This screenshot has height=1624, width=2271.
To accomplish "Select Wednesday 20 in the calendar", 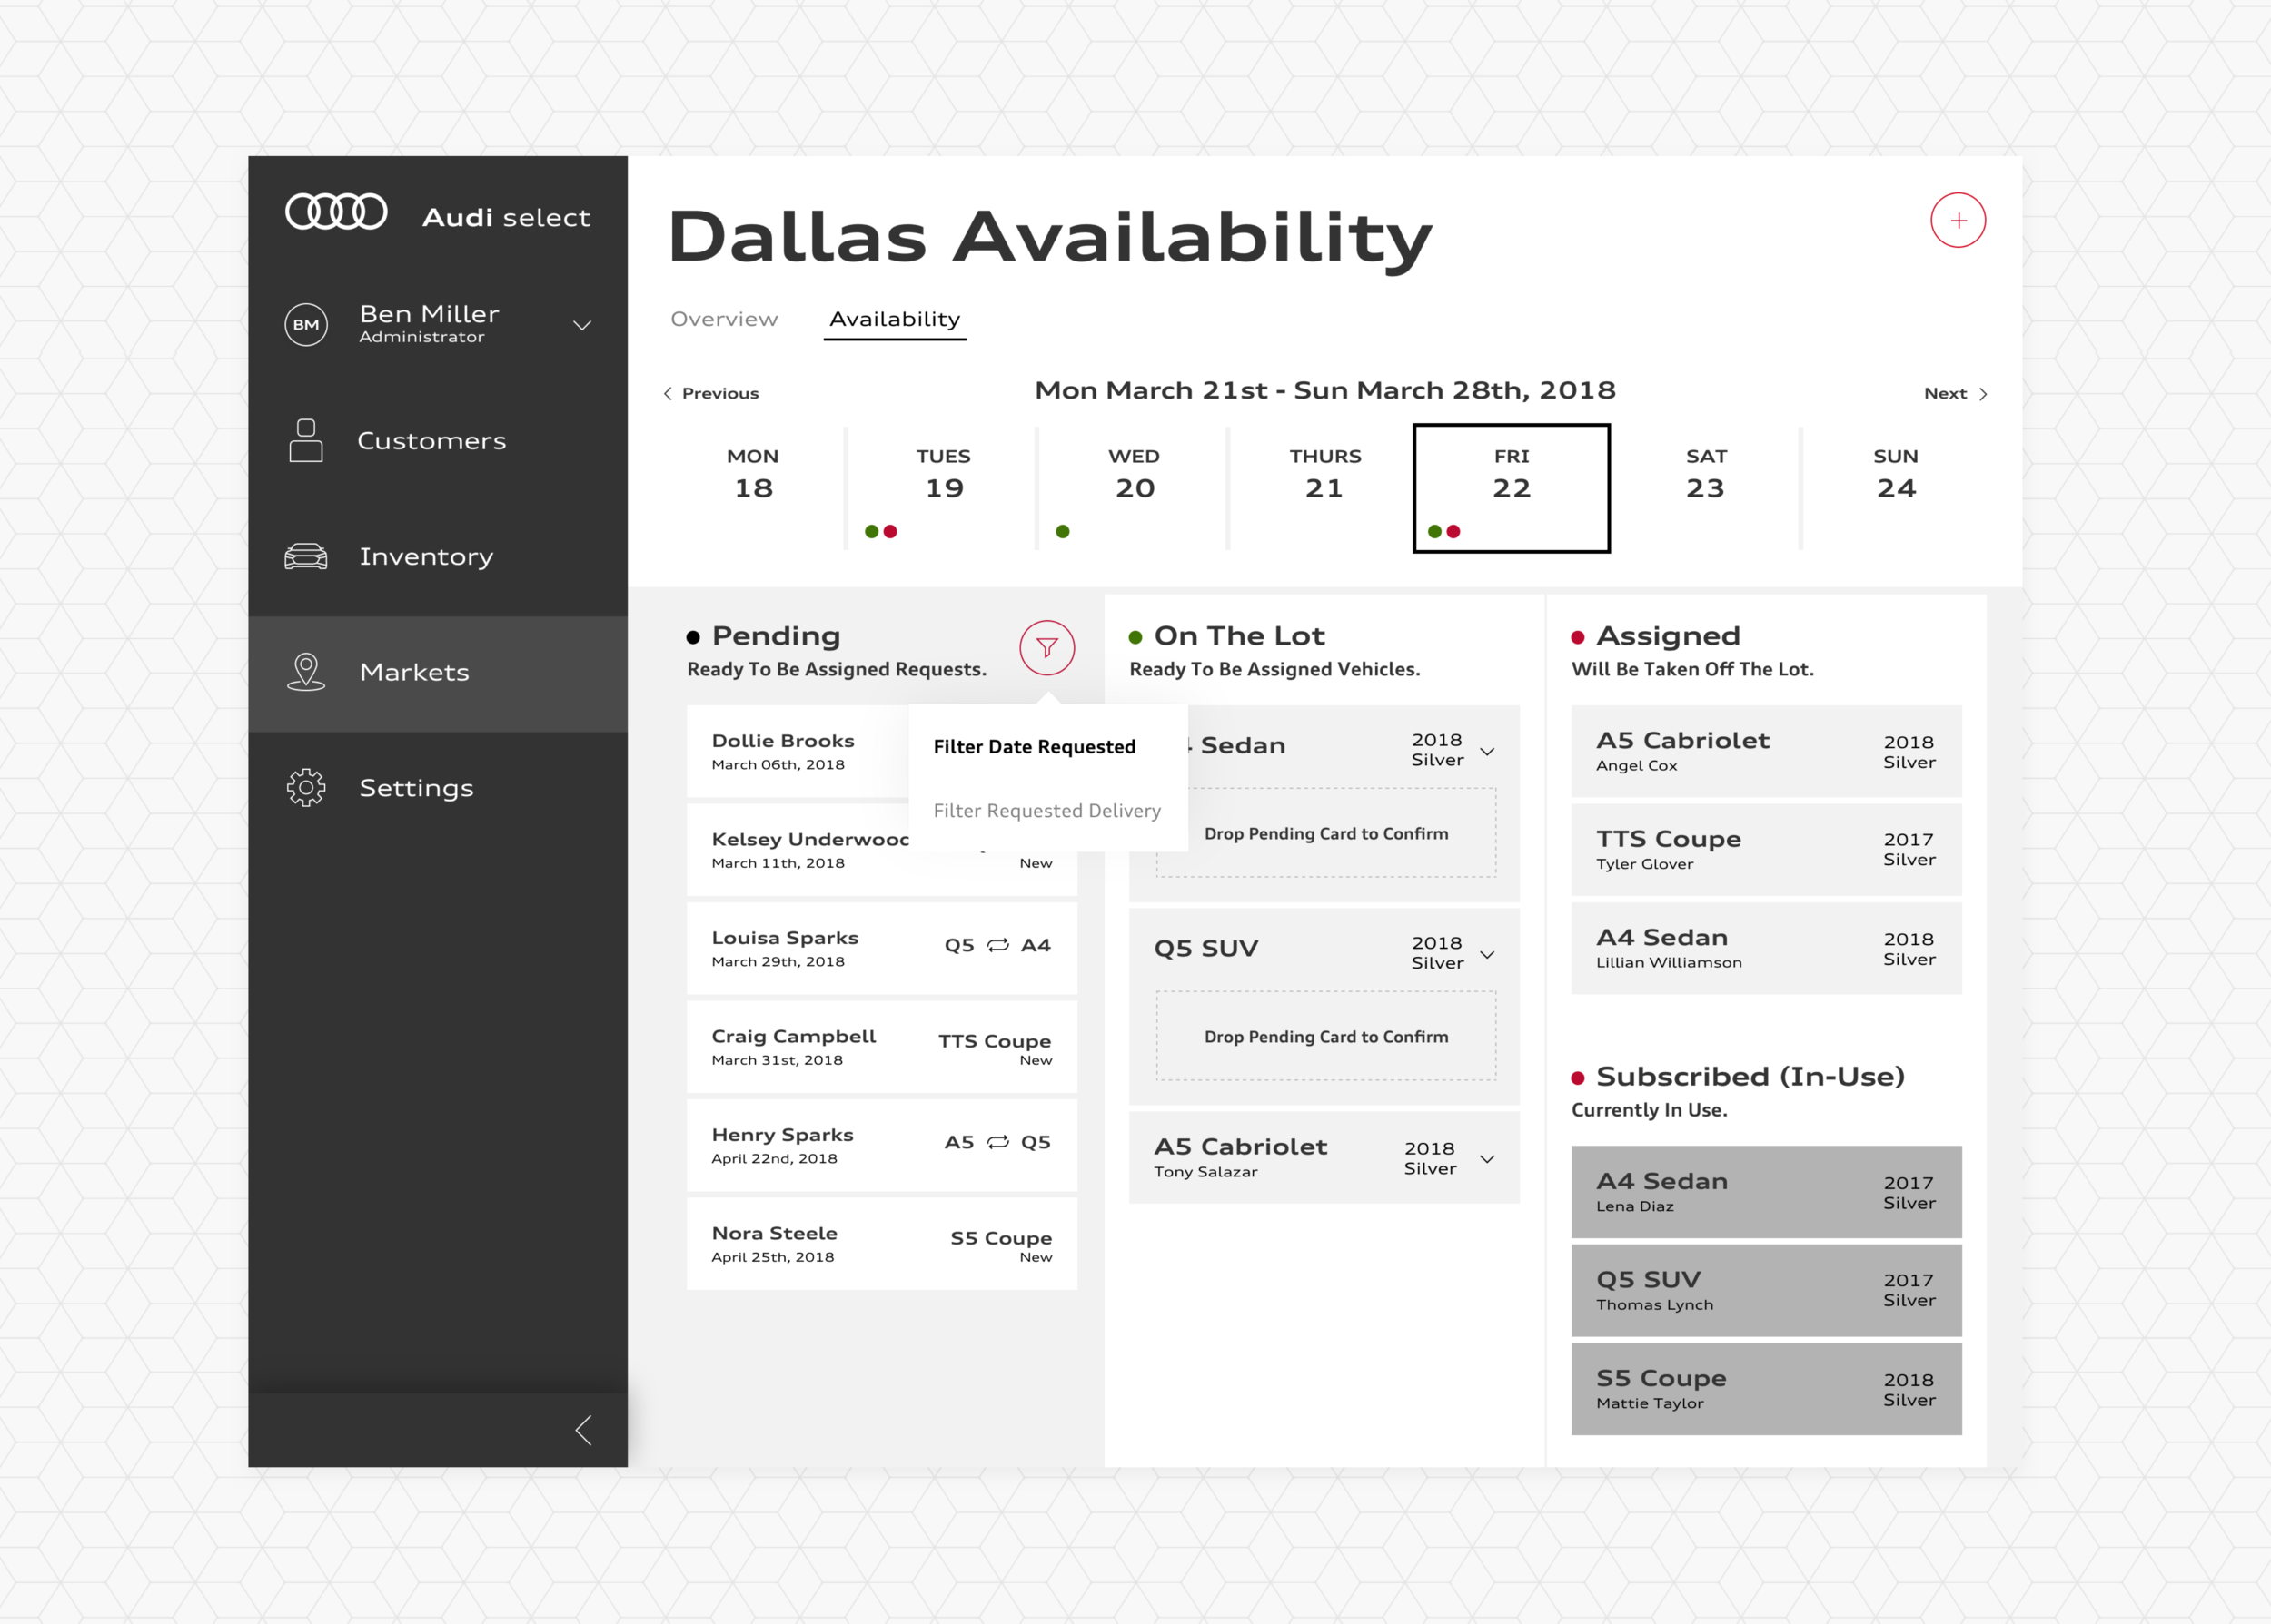I will (1134, 488).
